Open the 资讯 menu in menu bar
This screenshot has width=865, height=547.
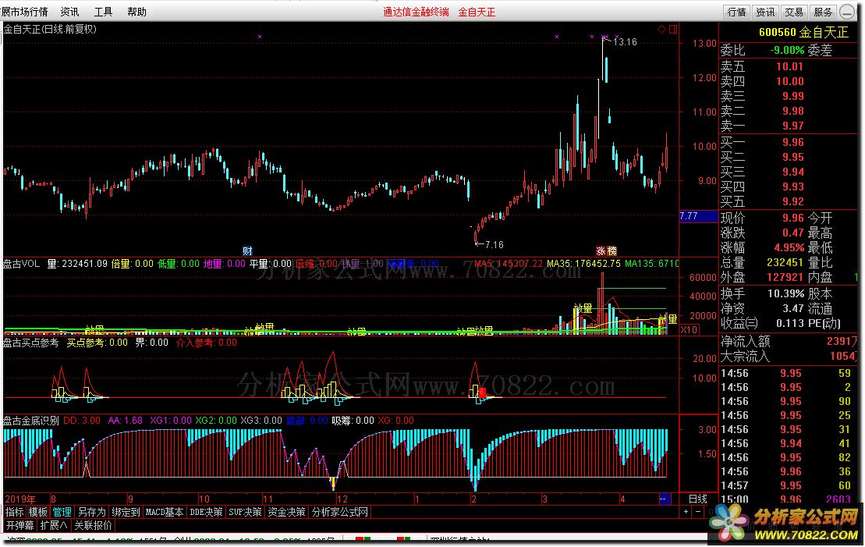click(x=69, y=12)
